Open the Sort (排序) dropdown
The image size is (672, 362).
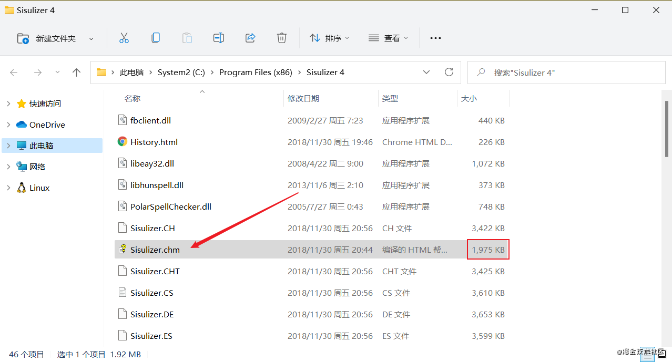(330, 38)
